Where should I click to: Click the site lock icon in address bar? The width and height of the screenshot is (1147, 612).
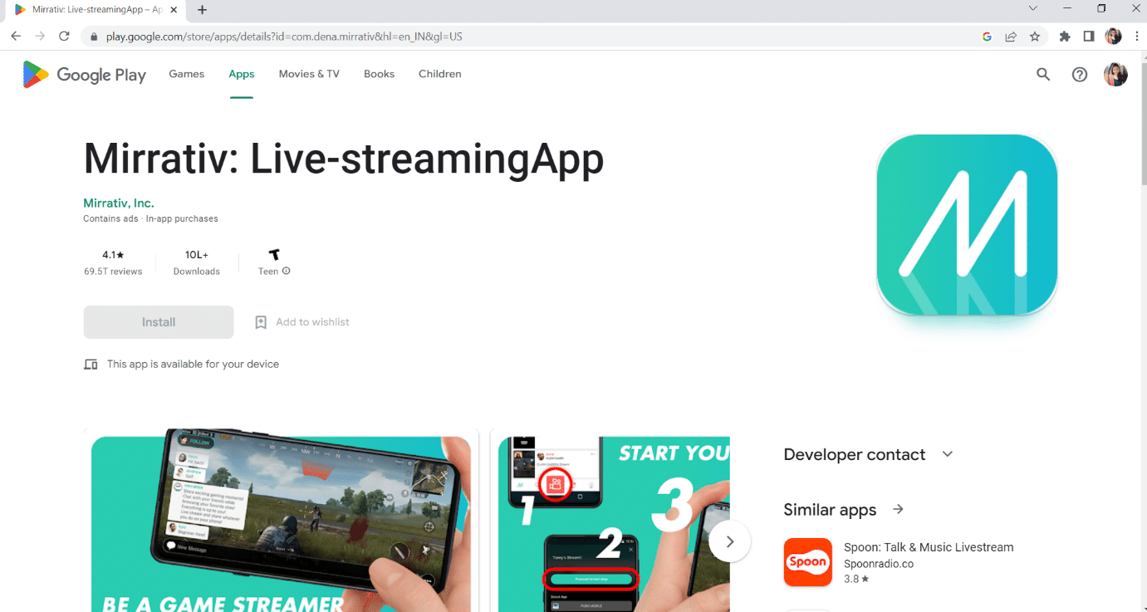click(94, 37)
